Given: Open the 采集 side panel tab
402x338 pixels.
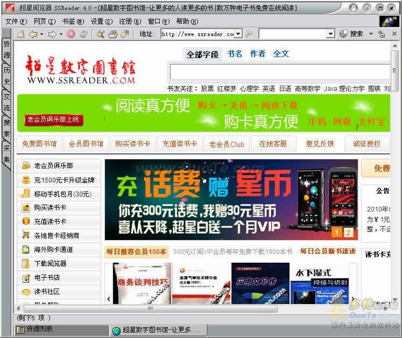Looking at the screenshot, I should tap(6, 154).
